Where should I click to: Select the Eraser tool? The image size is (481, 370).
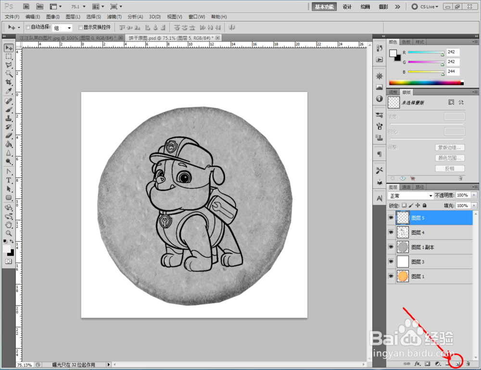click(9, 136)
